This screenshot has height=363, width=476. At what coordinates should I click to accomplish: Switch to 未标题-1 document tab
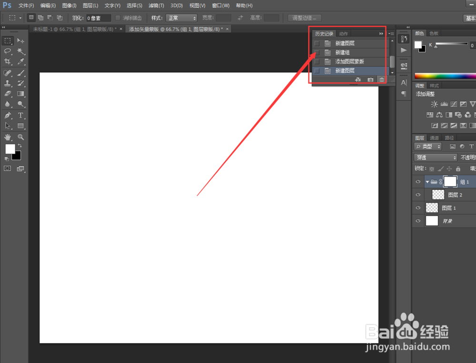point(75,29)
